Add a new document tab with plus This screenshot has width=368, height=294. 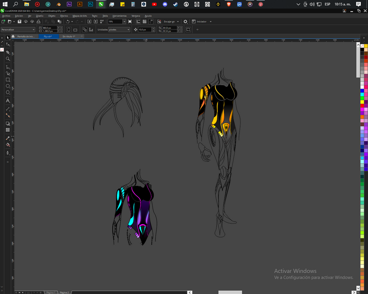pyautogui.click(x=81, y=36)
